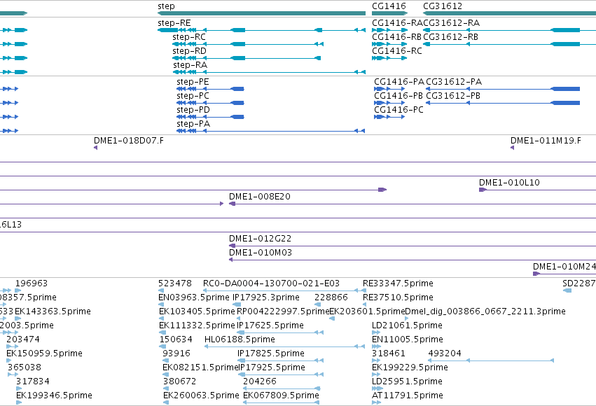Click the EST label 196963

(x=32, y=283)
